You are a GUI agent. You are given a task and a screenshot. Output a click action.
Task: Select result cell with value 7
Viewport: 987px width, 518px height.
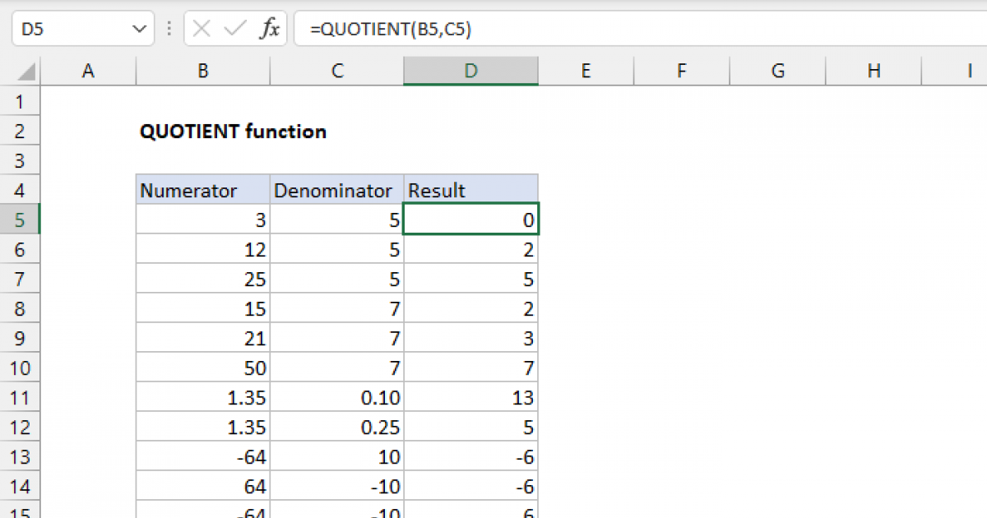click(x=470, y=368)
